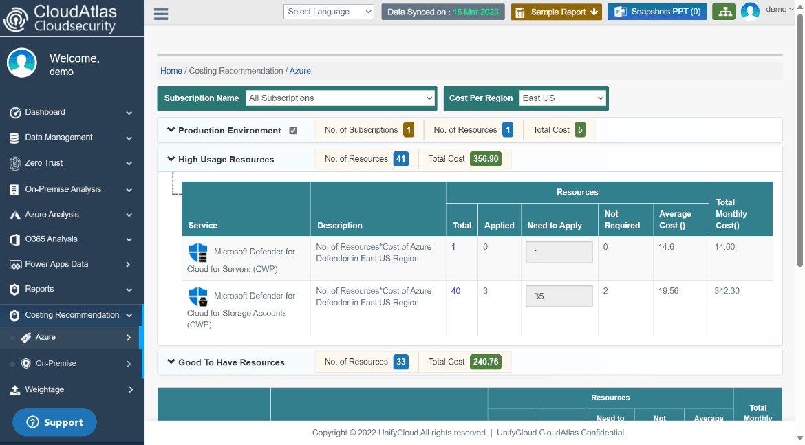Click the Reports shield icon
The width and height of the screenshot is (805, 445).
pos(14,290)
